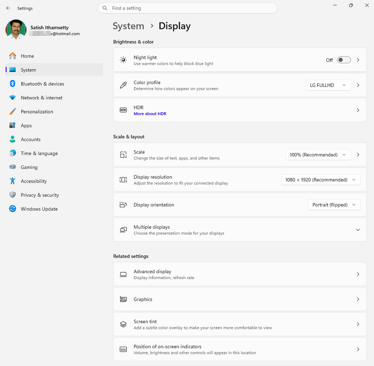The height and width of the screenshot is (366, 374).
Task: Click the Bluetooth icon in sidebar
Action: point(12,84)
